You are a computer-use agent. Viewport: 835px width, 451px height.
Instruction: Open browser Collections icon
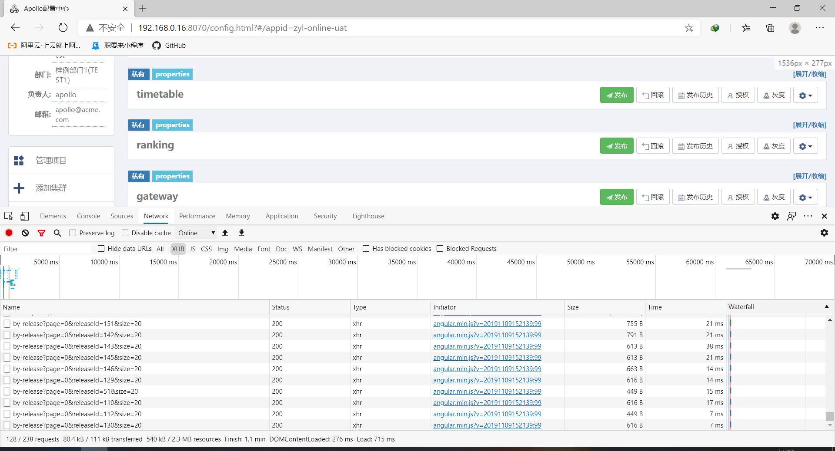[x=770, y=28]
